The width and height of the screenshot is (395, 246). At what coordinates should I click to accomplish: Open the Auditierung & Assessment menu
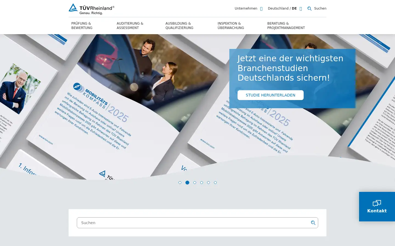[130, 26]
